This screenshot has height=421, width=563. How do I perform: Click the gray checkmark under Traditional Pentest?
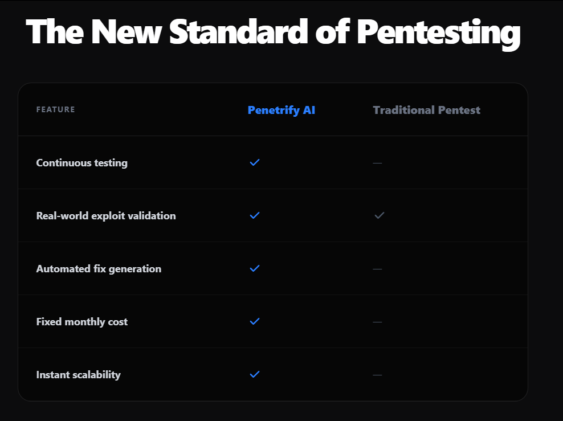(x=378, y=215)
